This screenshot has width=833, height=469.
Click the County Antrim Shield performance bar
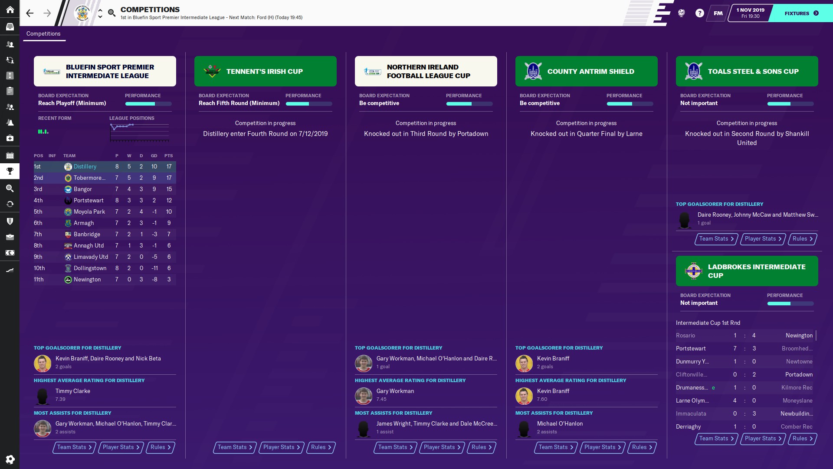click(630, 104)
